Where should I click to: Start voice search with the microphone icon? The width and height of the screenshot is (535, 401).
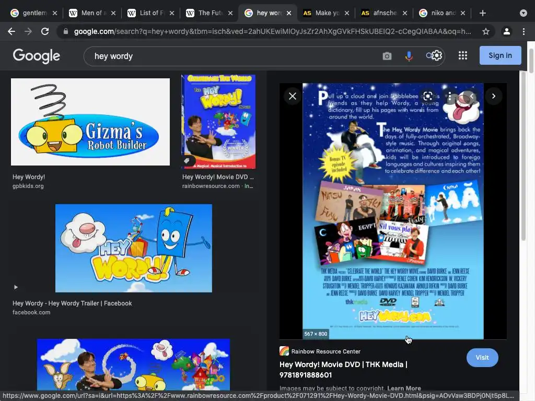(409, 56)
